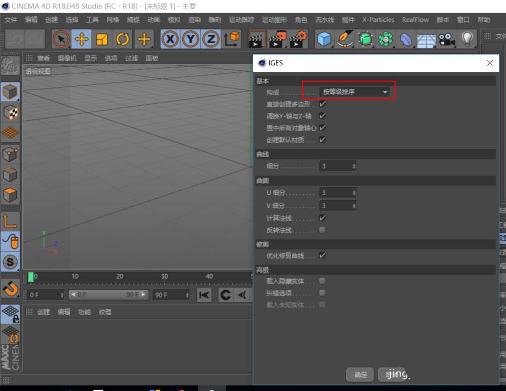This screenshot has height=391, width=506.
Task: Activate the Live Selection arrow tool
Action: click(61, 39)
